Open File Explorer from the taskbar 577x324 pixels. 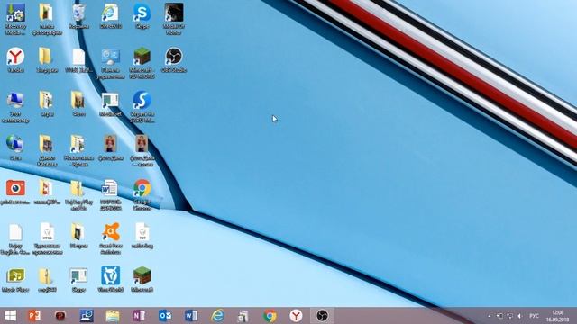point(113,316)
